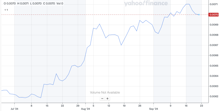Image resolution: width=220 pixels, height=111 pixels.
Task: Zoom in using the plus button
Action: (108, 99)
